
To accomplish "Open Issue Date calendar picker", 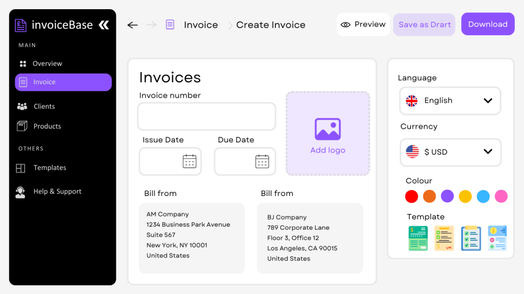I will coord(189,161).
